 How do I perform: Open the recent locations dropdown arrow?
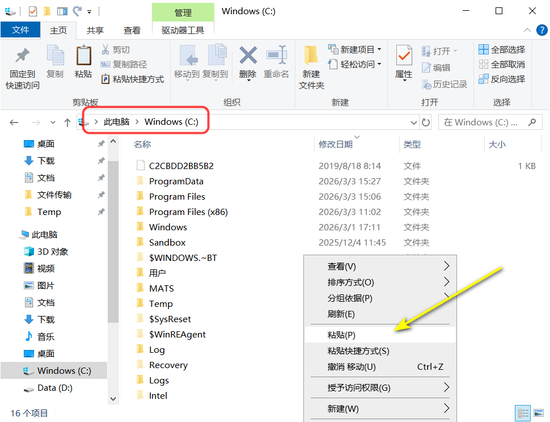53,123
